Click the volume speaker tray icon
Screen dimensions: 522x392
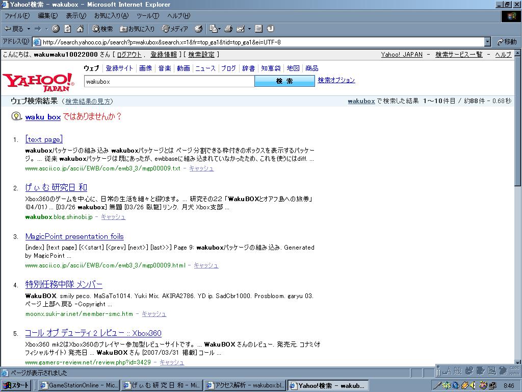474,386
